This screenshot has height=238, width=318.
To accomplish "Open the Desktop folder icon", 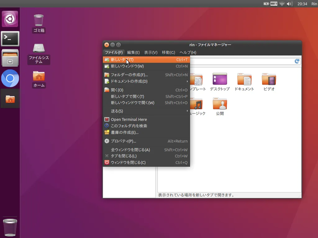I will coord(220,79).
